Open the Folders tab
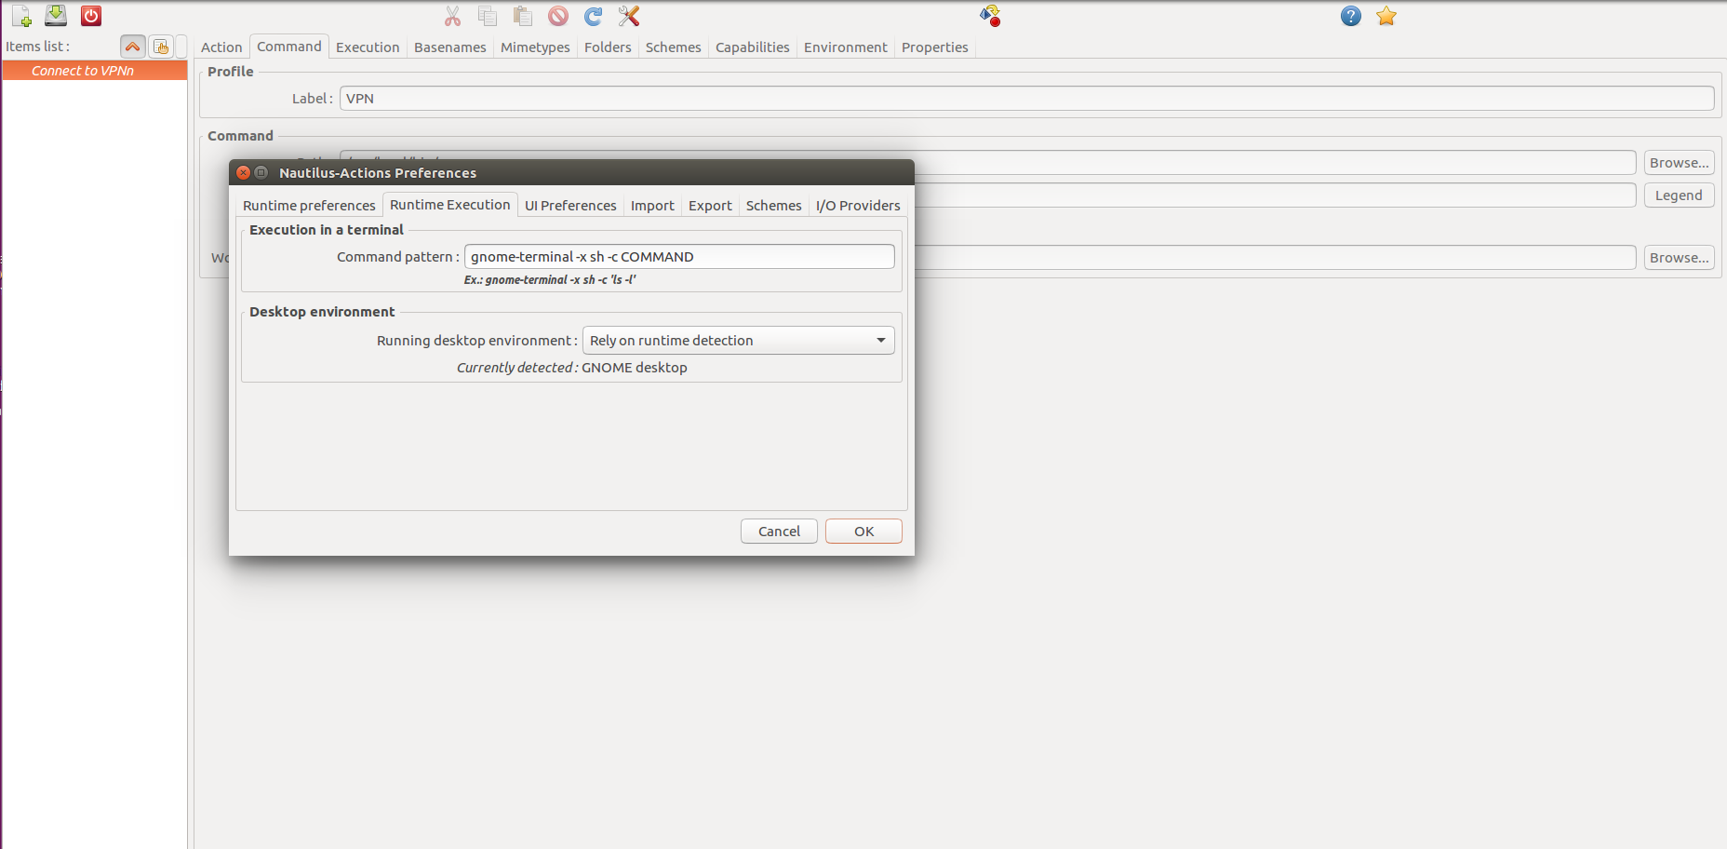Screen dimensions: 1727x849 coord(608,47)
